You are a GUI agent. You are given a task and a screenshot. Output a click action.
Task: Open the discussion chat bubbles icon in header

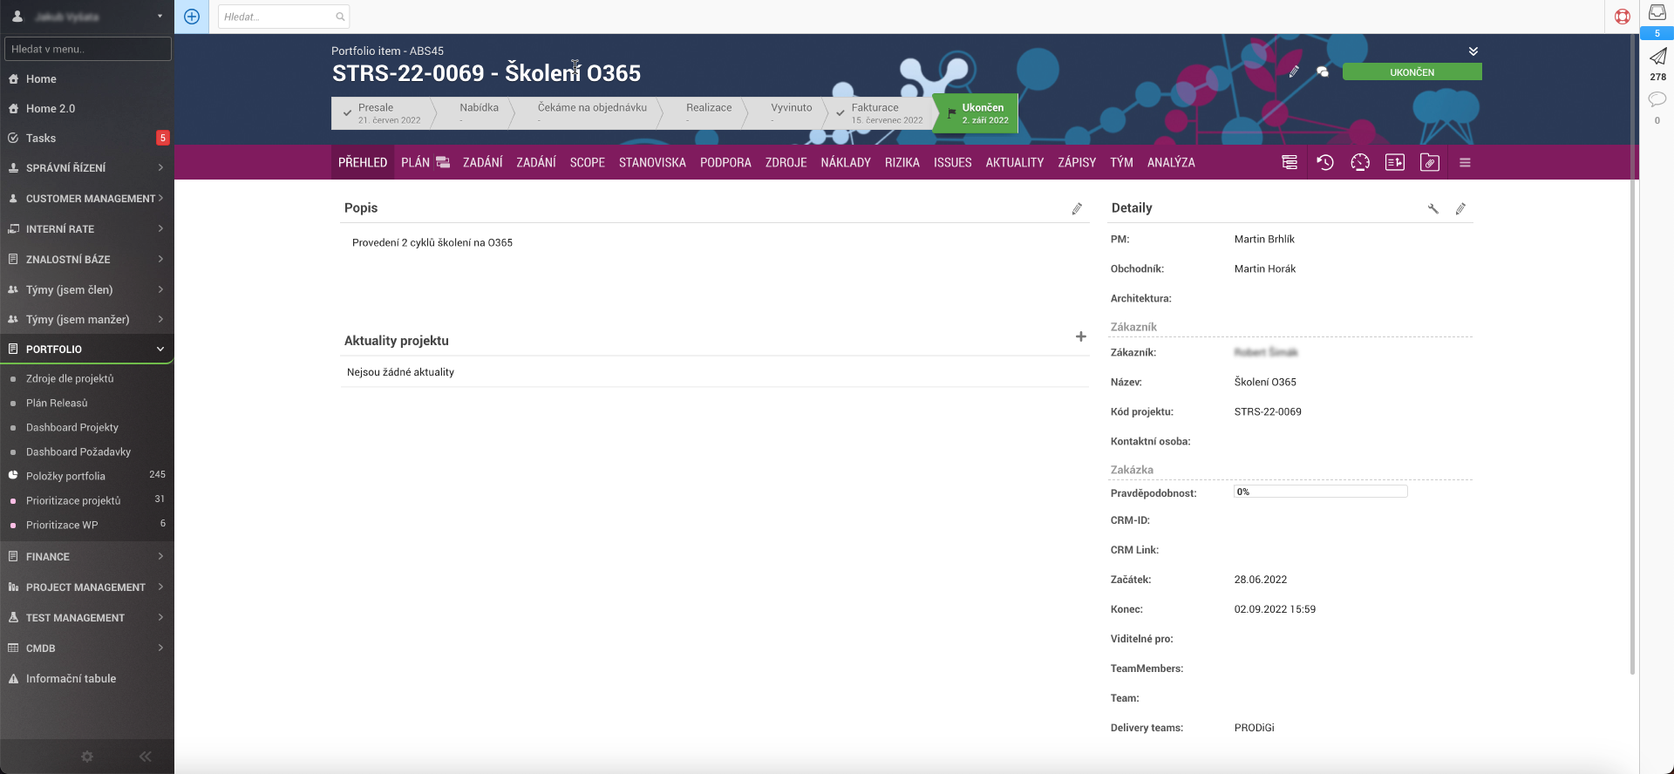click(x=1322, y=72)
